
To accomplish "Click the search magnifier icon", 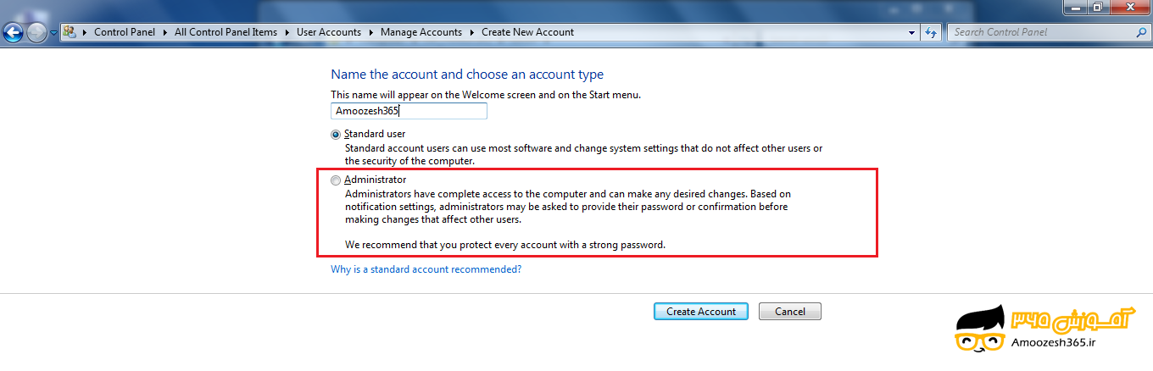I will 1141,32.
